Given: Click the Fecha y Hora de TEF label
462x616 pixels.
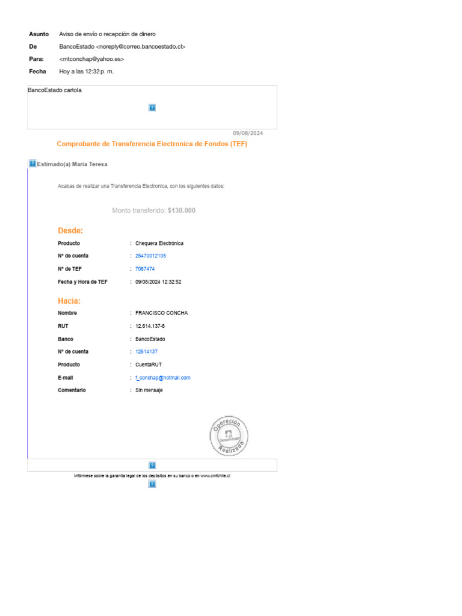Looking at the screenshot, I should (82, 282).
